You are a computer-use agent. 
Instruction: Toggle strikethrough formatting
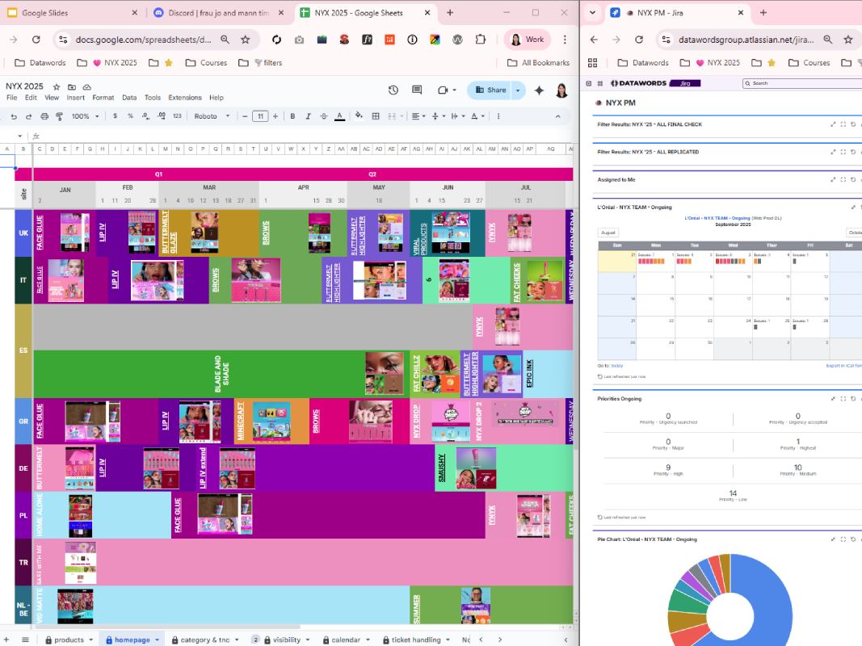click(x=323, y=116)
